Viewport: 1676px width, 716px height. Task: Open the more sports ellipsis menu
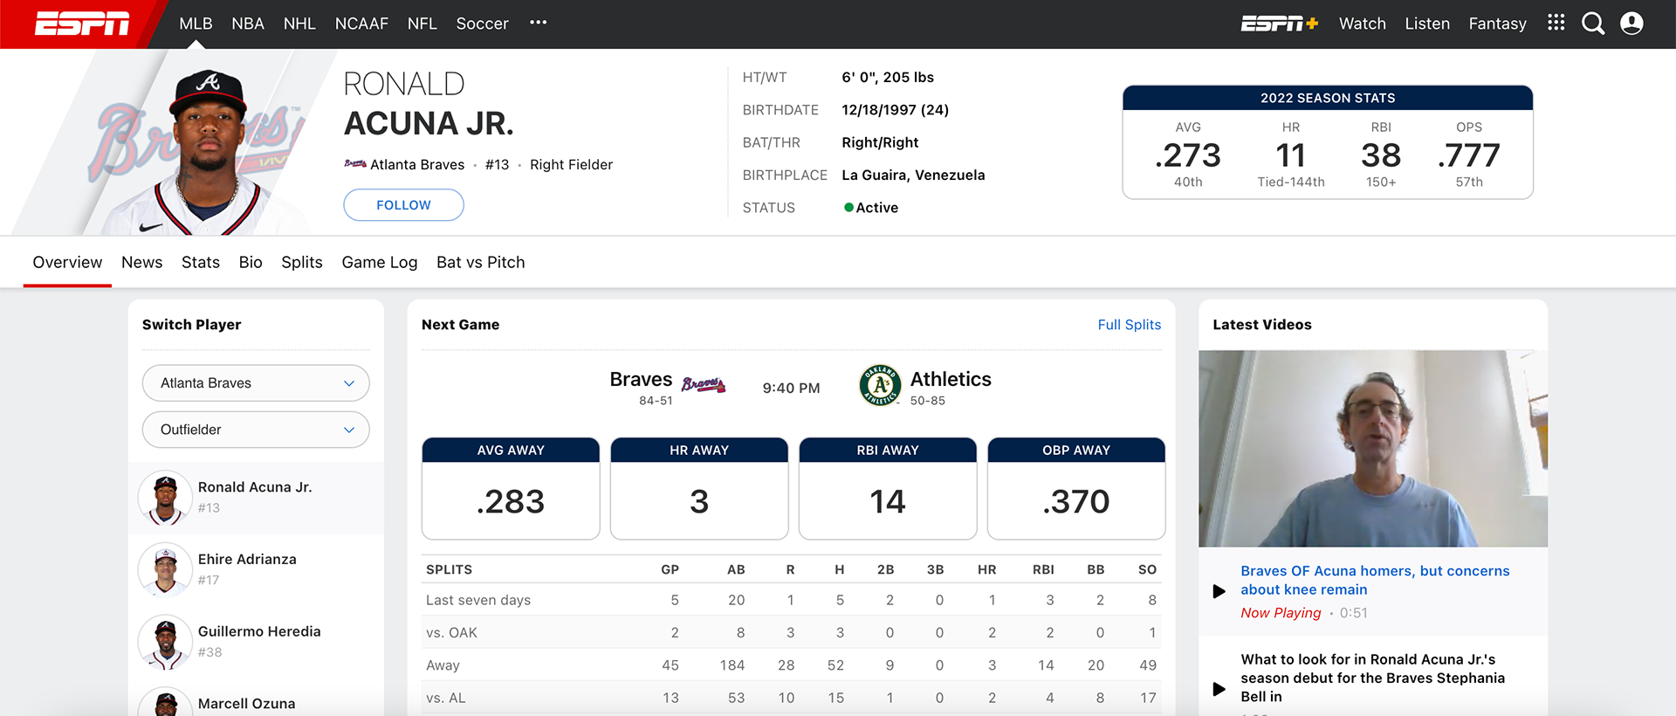538,23
